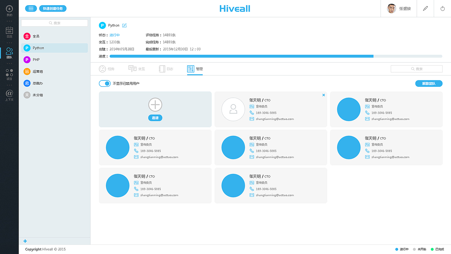The height and width of the screenshot is (254, 451).
Task: Focus the team list search field
Action: click(55, 23)
